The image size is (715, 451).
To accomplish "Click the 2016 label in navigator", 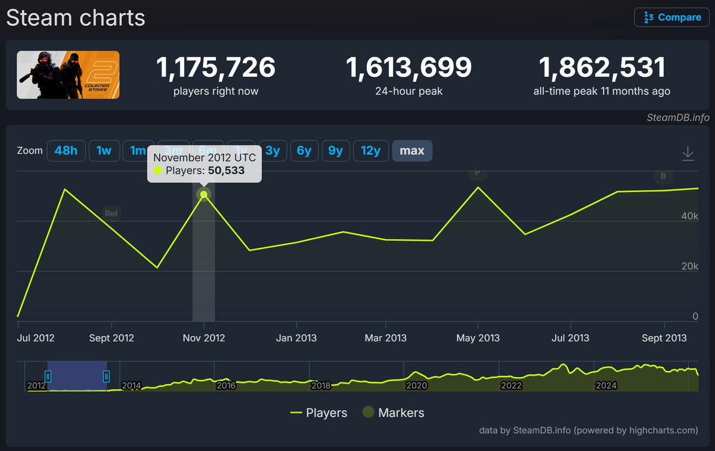I will tap(226, 385).
